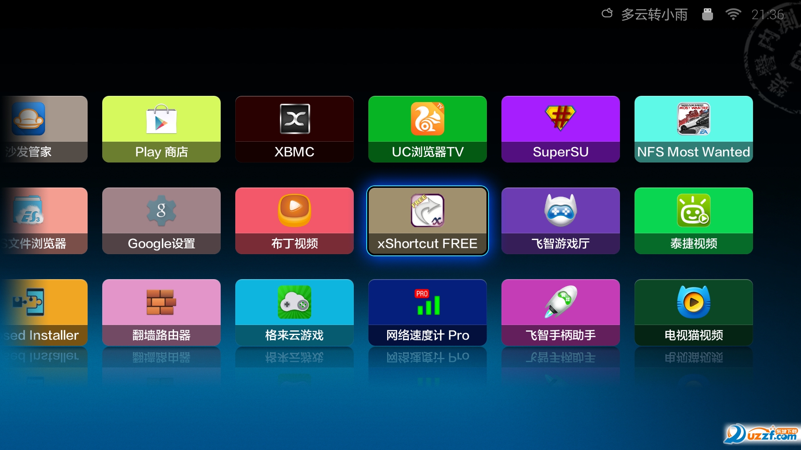Open 翻墙路由器 brick wall app
Screen dimensions: 801x450
tap(161, 312)
